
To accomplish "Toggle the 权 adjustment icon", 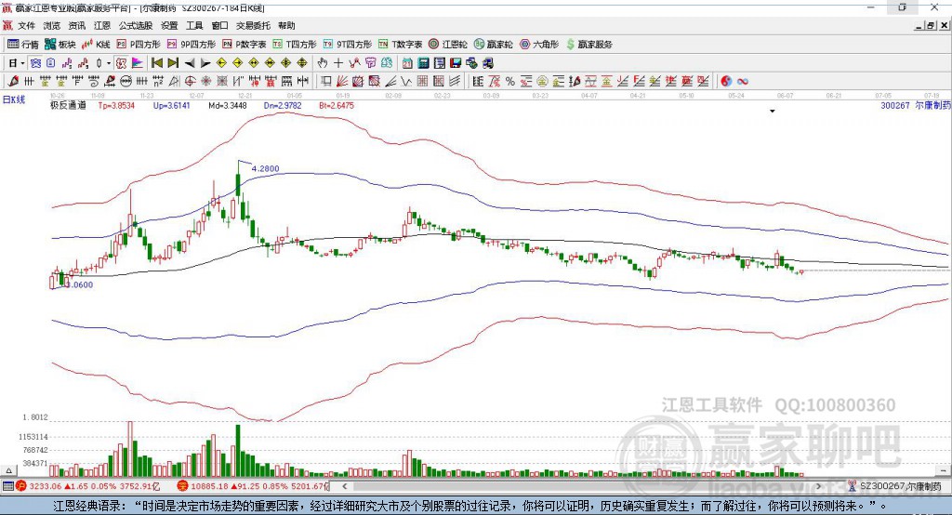I will pyautogui.click(x=122, y=63).
